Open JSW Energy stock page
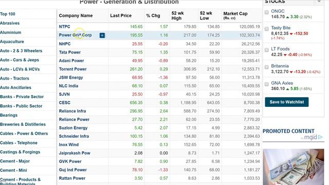This screenshot has height=185, width=329. pos(71,78)
